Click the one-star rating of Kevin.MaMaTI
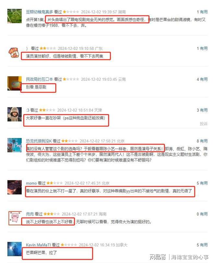The image size is (214, 263). coord(69,245)
